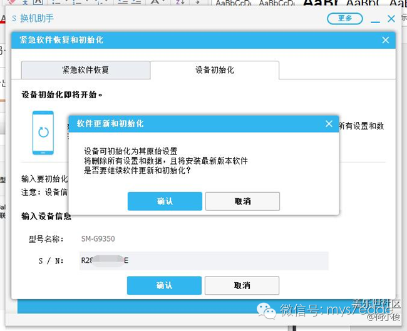This screenshot has height=331, width=407.
Task: Close the 紧急软件恢复和初始化 dialog
Action: pyautogui.click(x=386, y=40)
